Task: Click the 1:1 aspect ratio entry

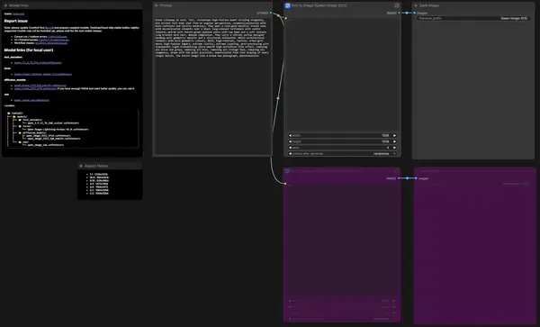Action: point(98,175)
